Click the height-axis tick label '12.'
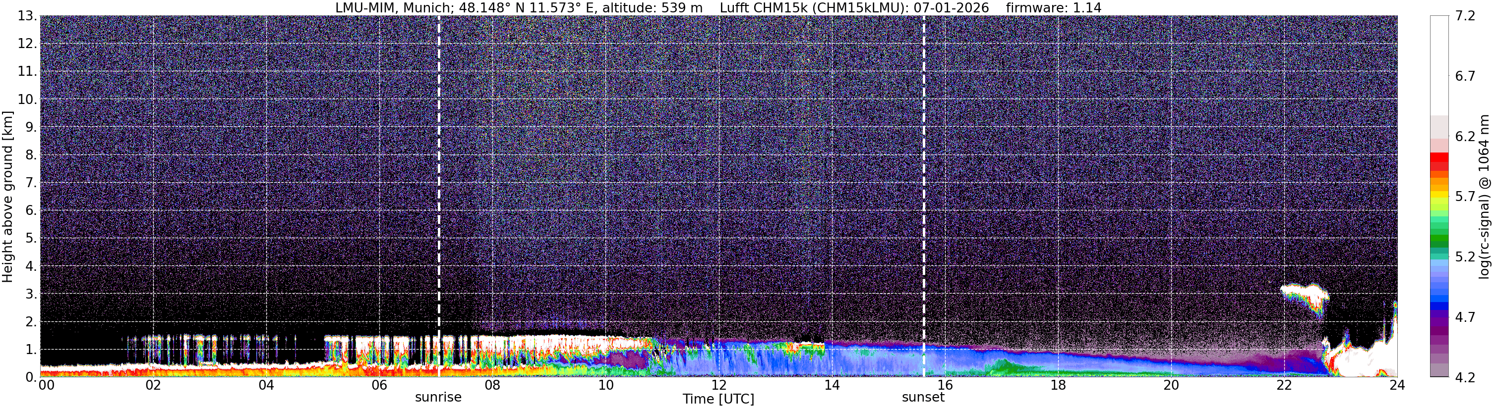This screenshot has width=1494, height=409. (x=27, y=44)
